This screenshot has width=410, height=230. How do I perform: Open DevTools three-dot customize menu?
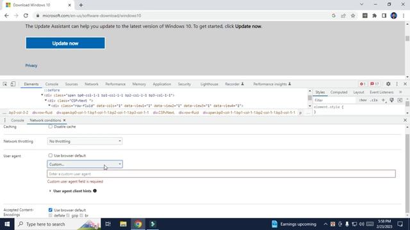(x=397, y=84)
